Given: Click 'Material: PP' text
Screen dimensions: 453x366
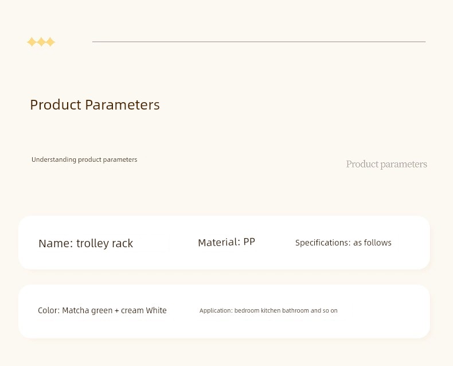Looking at the screenshot, I should (x=226, y=242).
